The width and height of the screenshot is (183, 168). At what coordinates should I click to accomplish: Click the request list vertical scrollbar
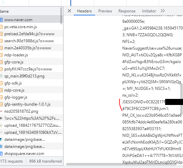(61, 16)
